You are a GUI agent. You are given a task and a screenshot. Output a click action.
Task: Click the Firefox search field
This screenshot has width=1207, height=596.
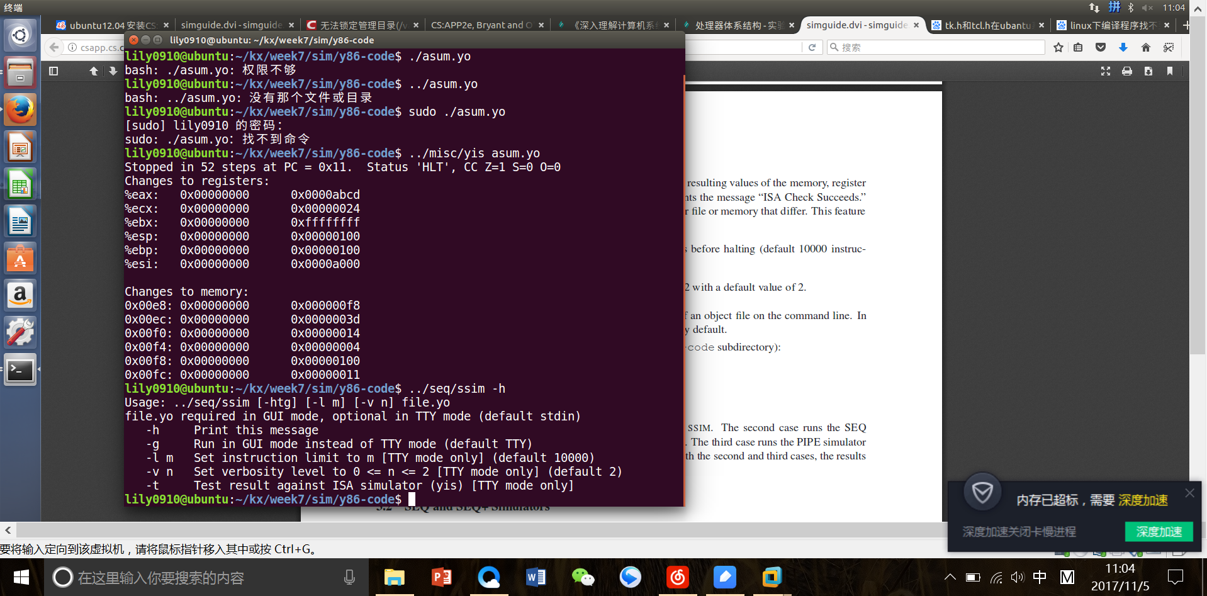coord(936,47)
